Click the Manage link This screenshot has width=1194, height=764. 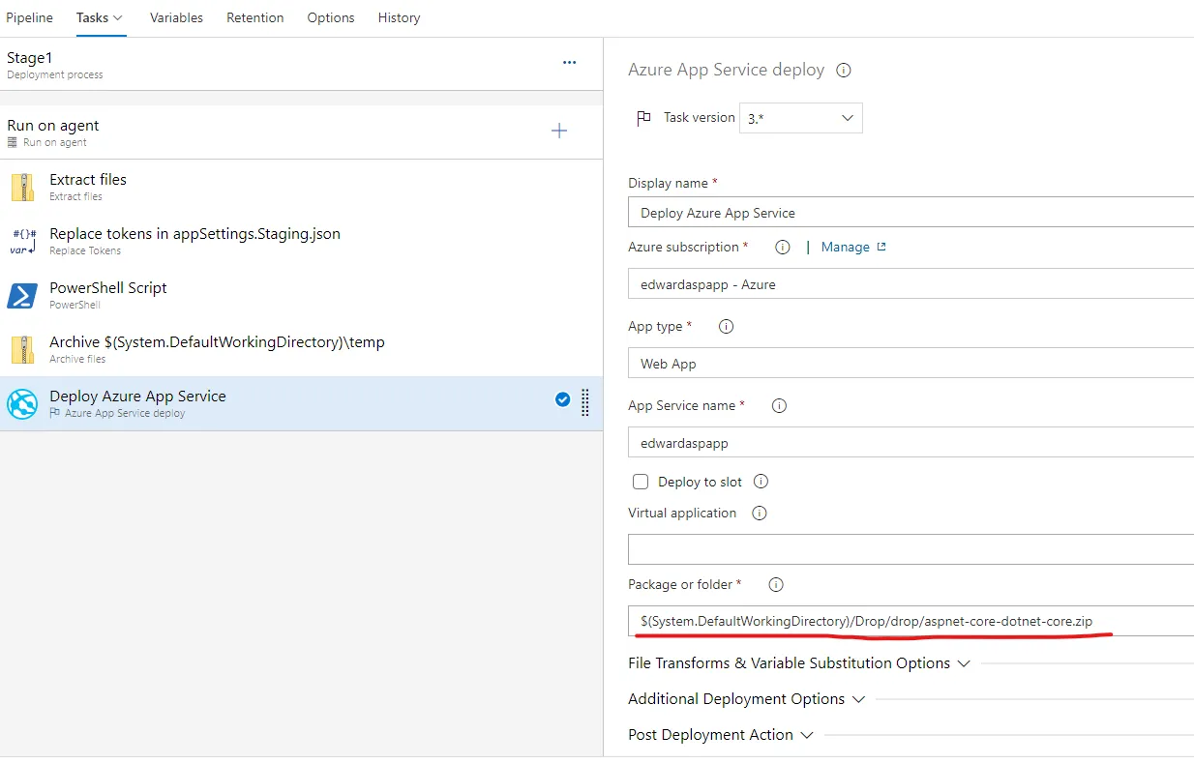[x=846, y=247]
